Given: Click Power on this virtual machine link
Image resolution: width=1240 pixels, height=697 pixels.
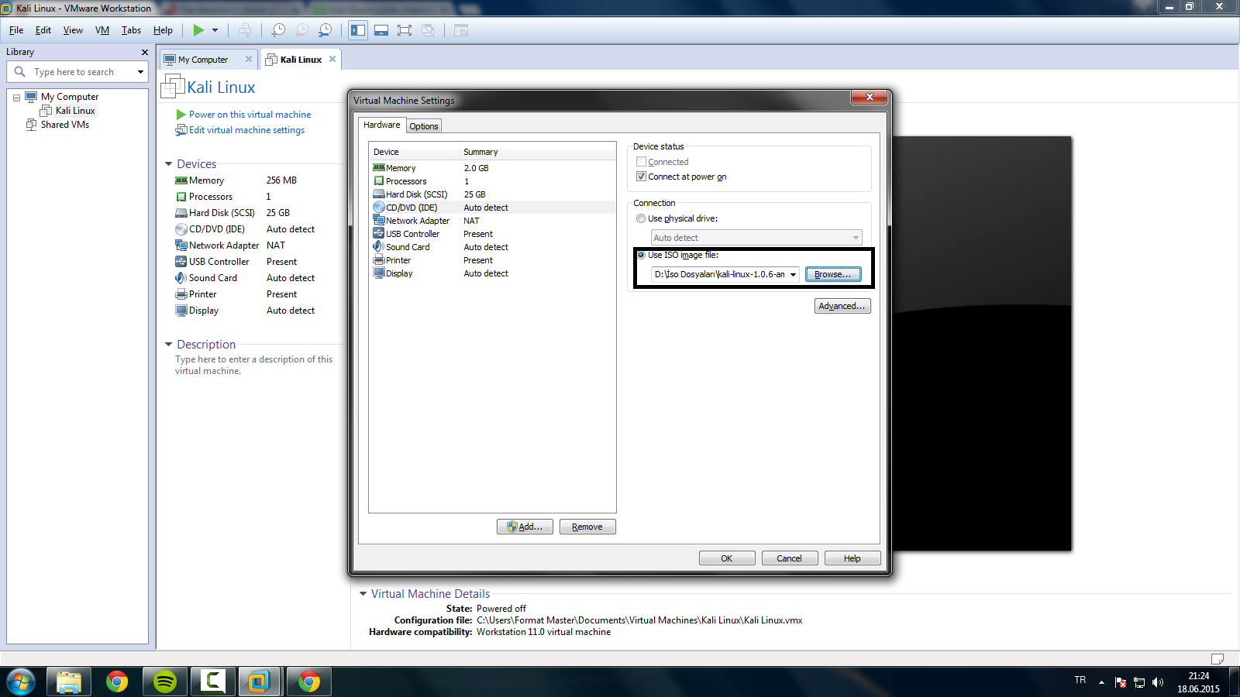Looking at the screenshot, I should click(250, 115).
